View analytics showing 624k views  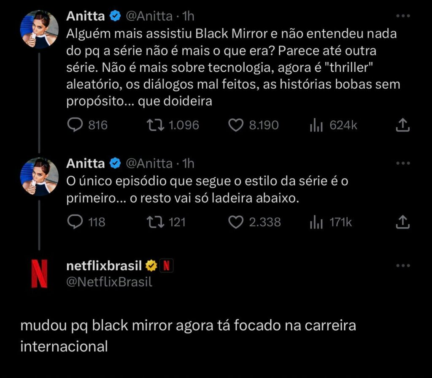[x=316, y=125]
